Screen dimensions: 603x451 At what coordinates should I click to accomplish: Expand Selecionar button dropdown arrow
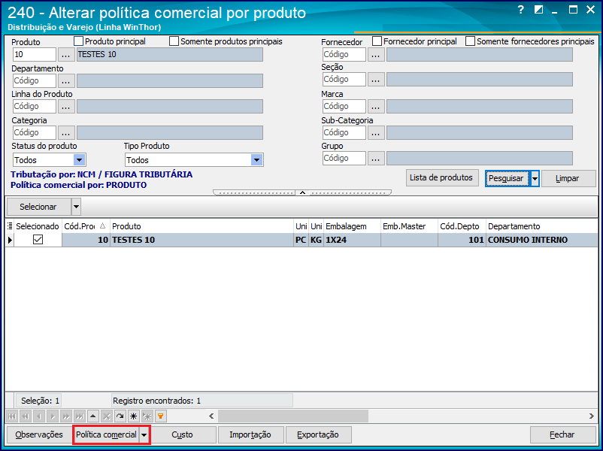click(76, 207)
